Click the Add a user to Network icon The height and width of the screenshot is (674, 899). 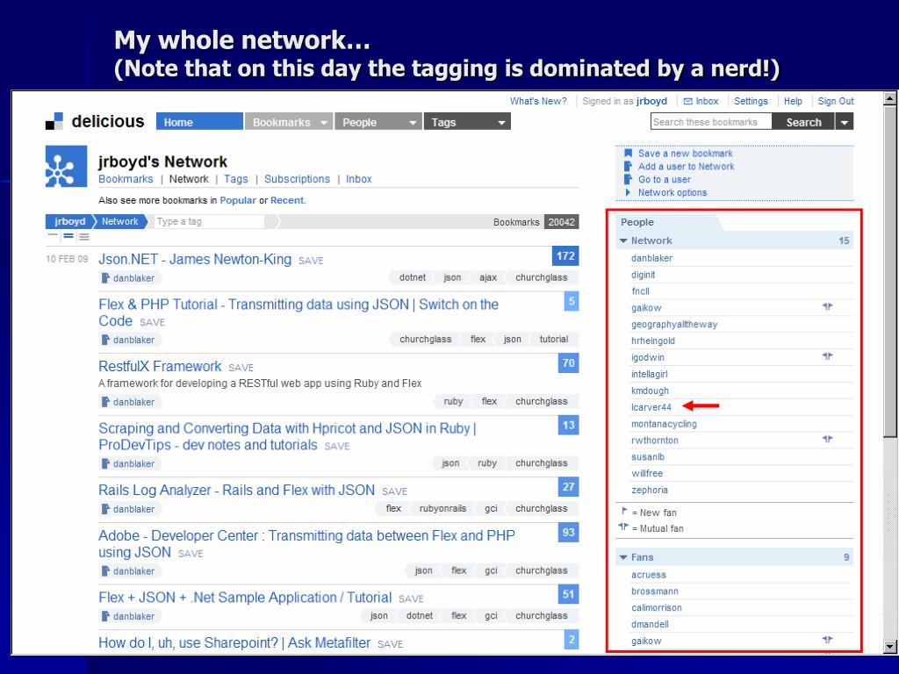point(629,166)
